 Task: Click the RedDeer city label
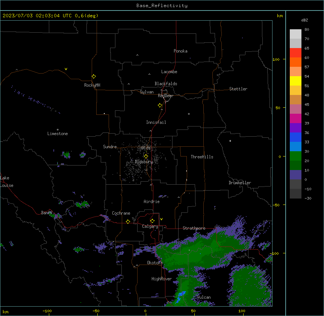[x=165, y=96]
